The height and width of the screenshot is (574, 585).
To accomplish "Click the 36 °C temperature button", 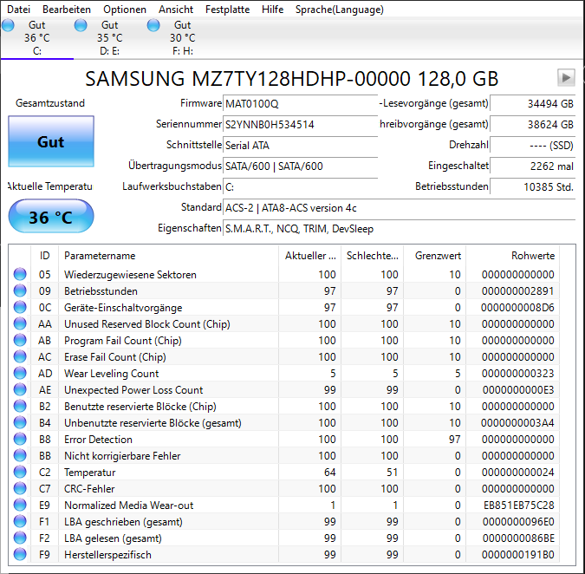I will click(x=51, y=217).
